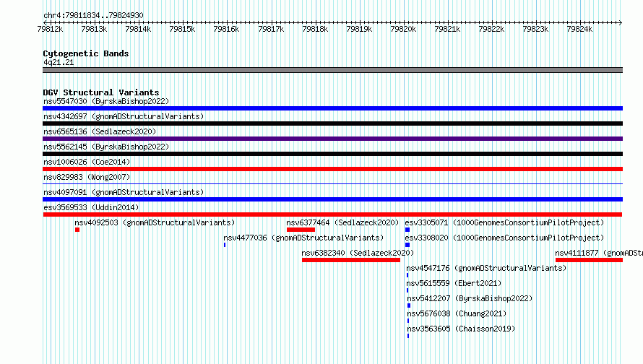Image resolution: width=643 pixels, height=364 pixels.
Task: Open variant nsv3563605 (Chaisson2019)
Action: 461,329
